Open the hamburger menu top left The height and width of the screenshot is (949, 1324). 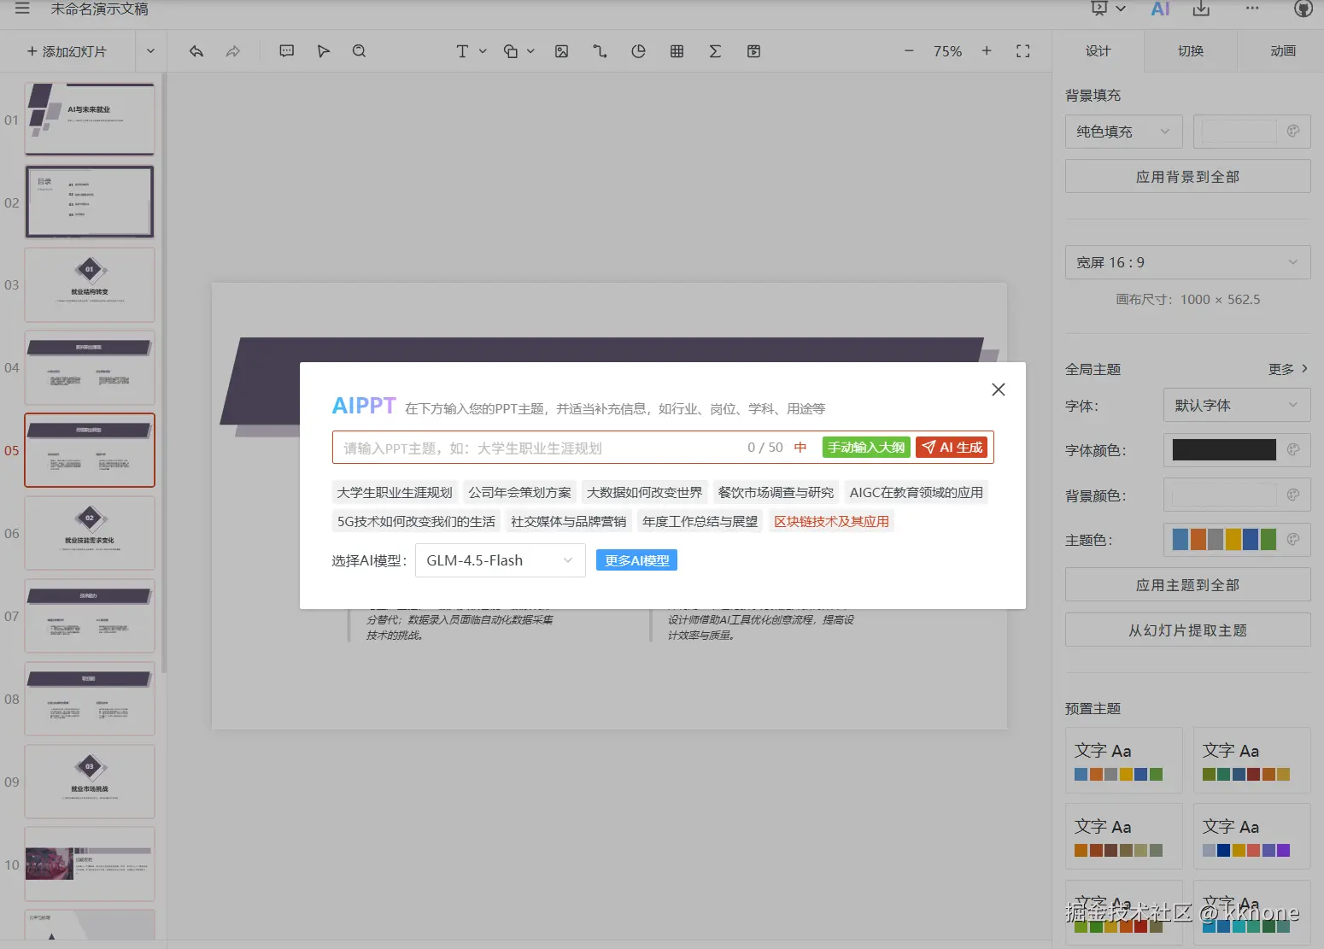click(21, 9)
